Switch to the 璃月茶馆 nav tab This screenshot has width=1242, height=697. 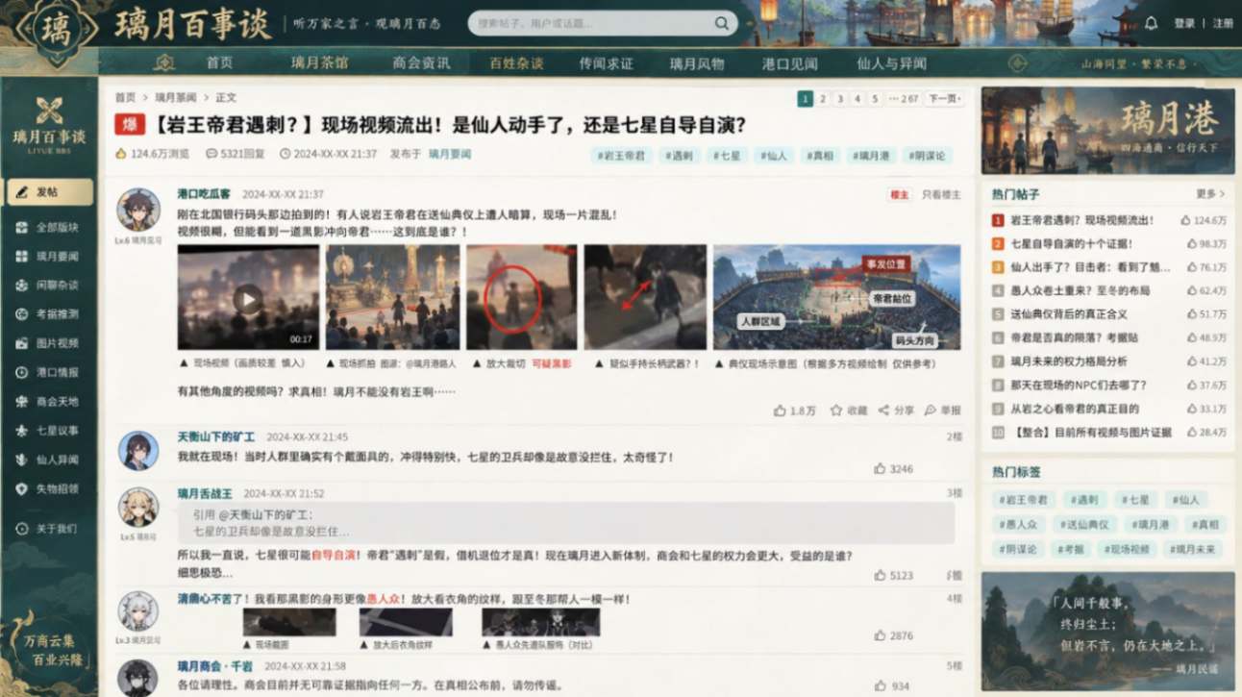[x=320, y=63]
